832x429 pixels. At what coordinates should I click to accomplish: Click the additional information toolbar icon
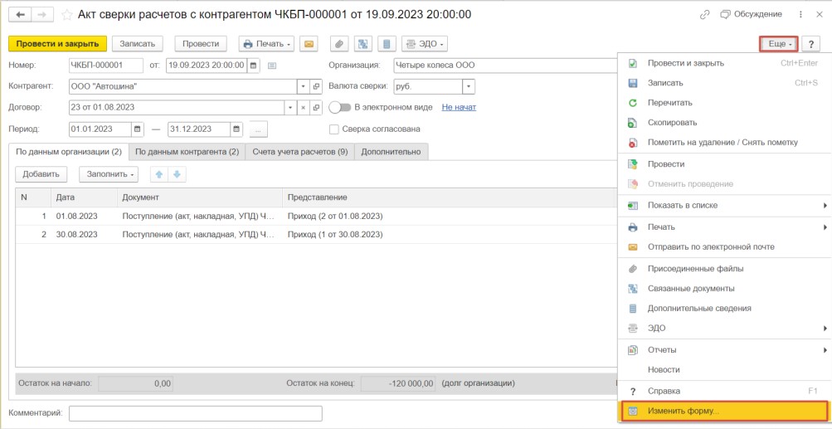pos(386,43)
